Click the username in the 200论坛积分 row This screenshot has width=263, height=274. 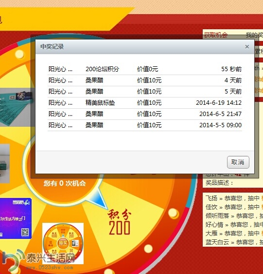pos(60,69)
